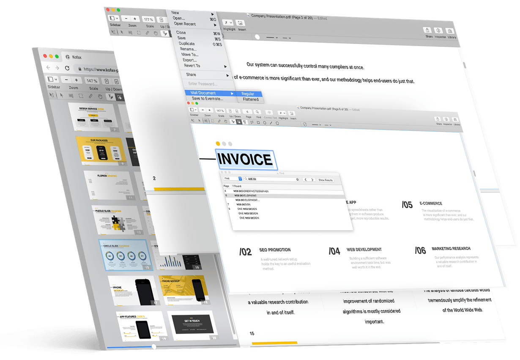Click the reload icon in the Kofax browser window

coord(68,67)
